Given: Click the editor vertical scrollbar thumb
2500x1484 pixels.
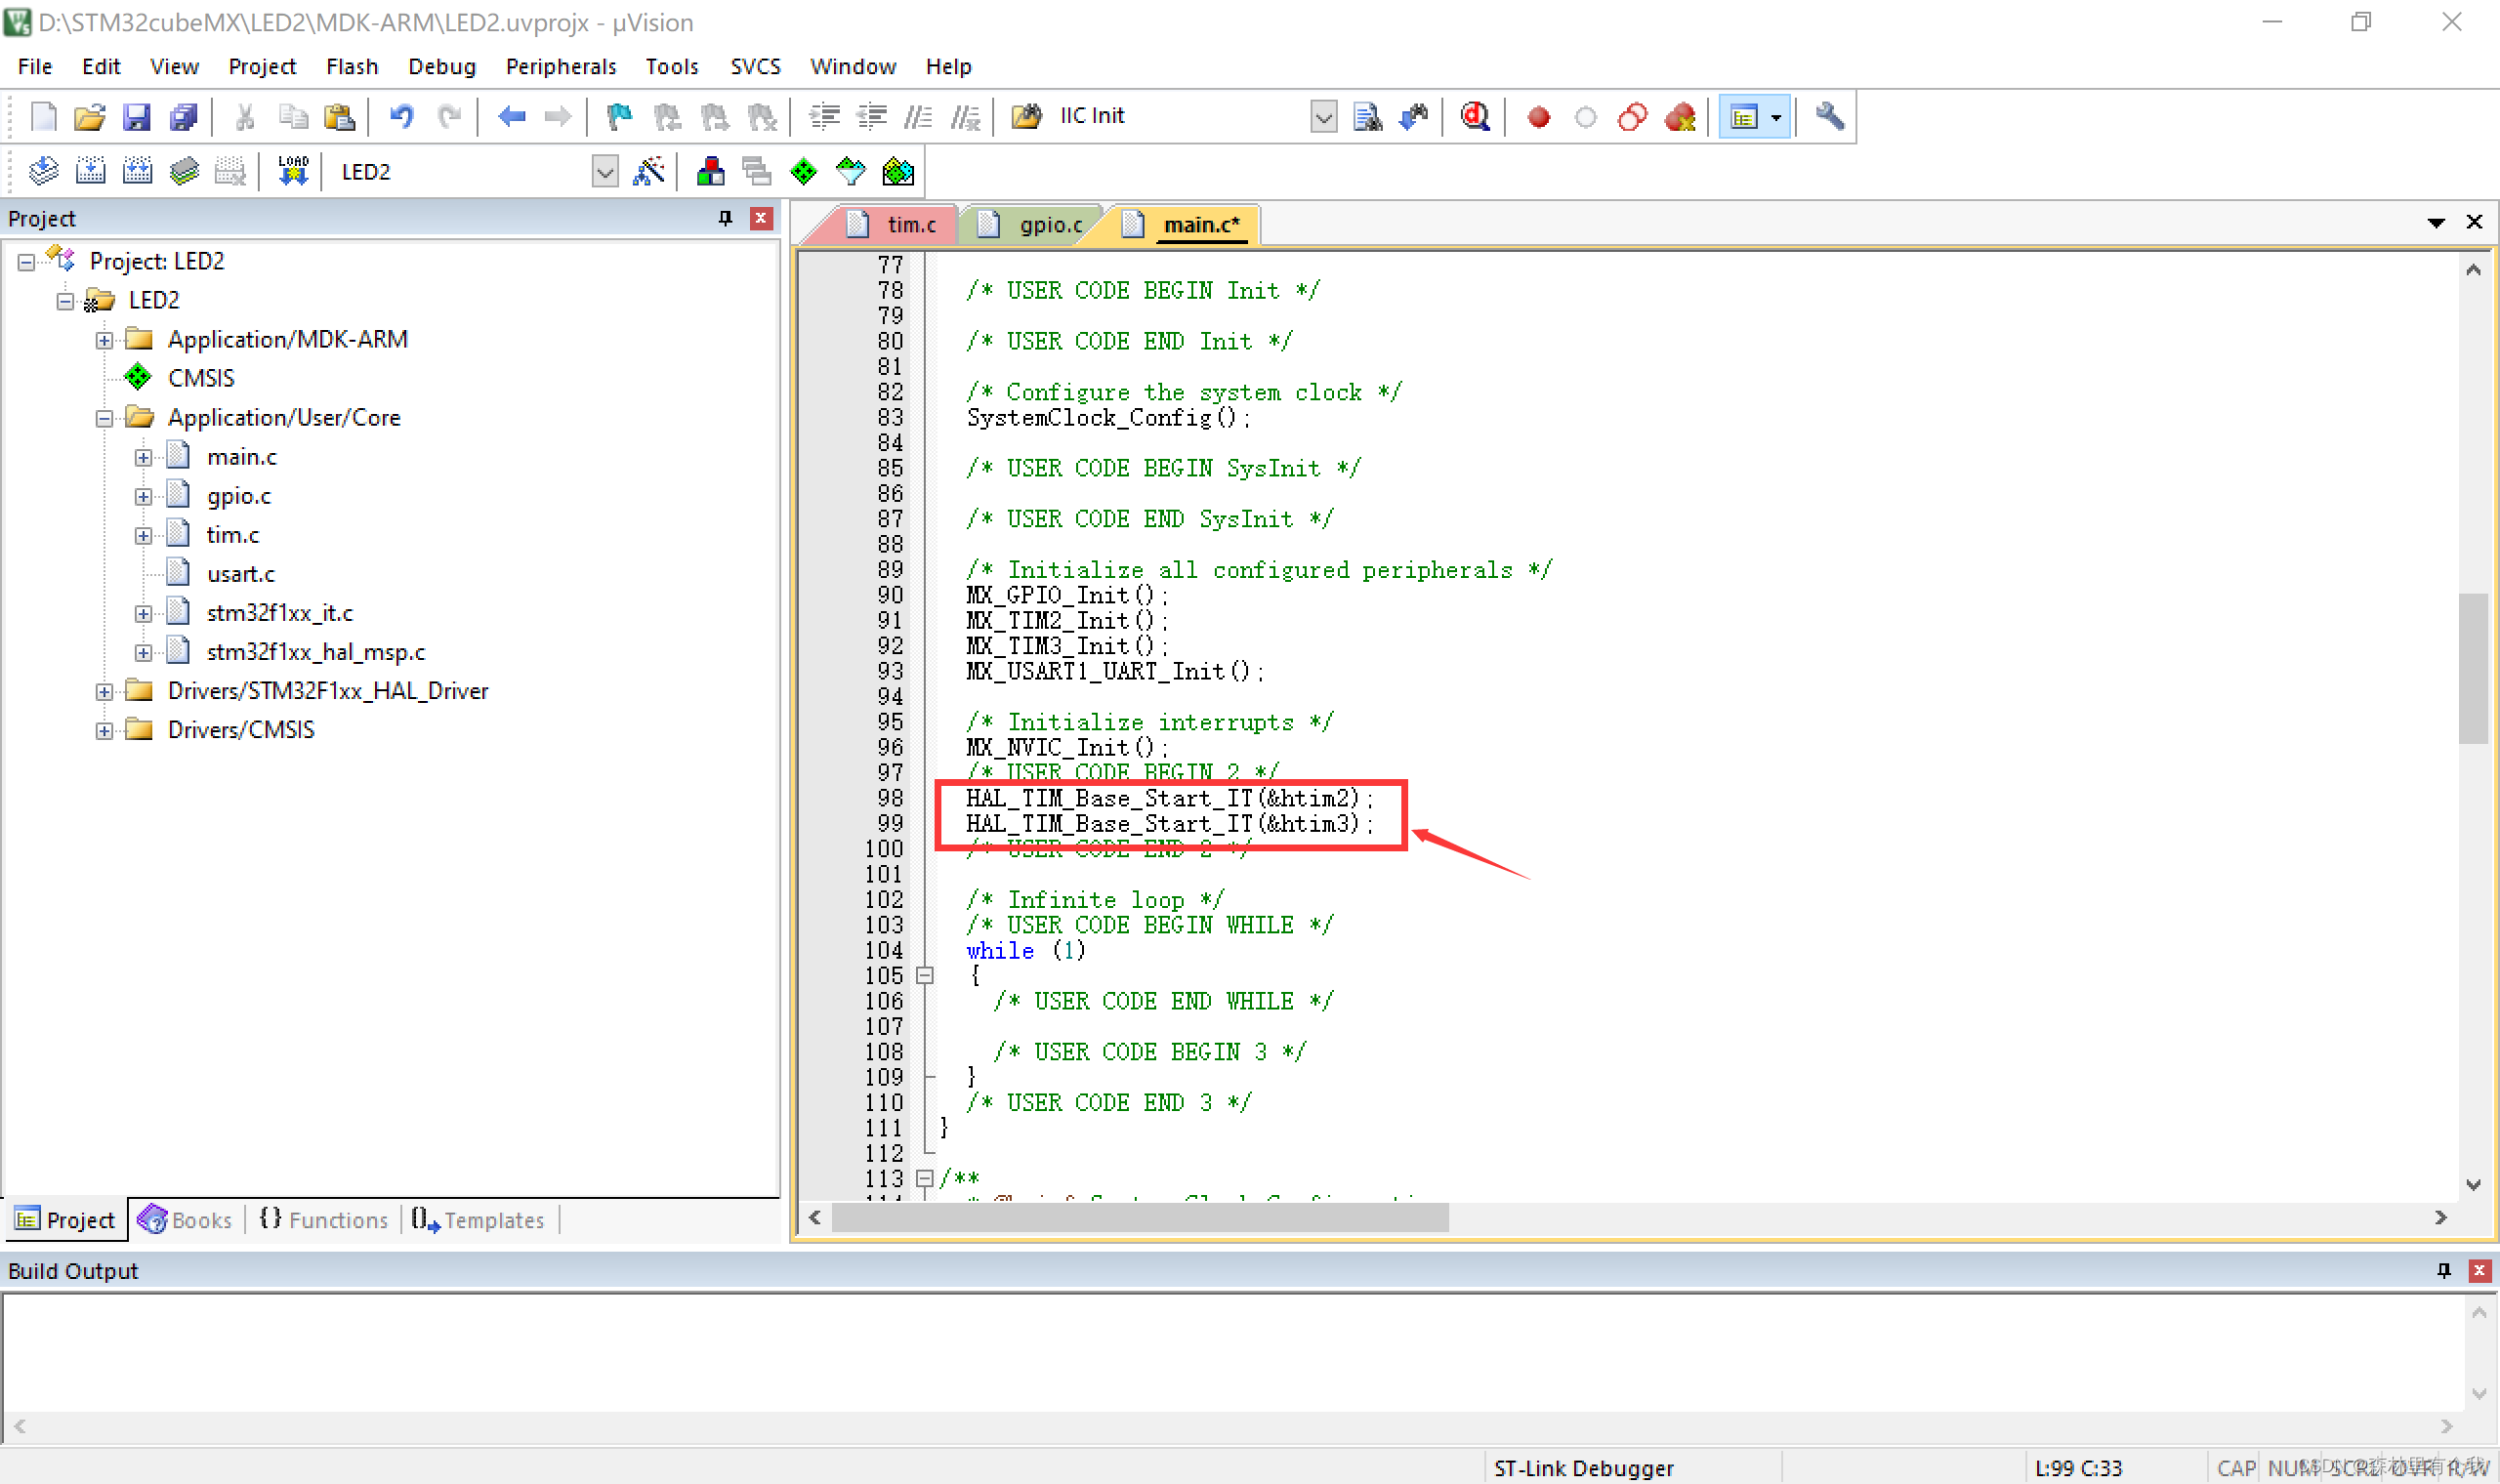Looking at the screenshot, I should (x=2473, y=668).
